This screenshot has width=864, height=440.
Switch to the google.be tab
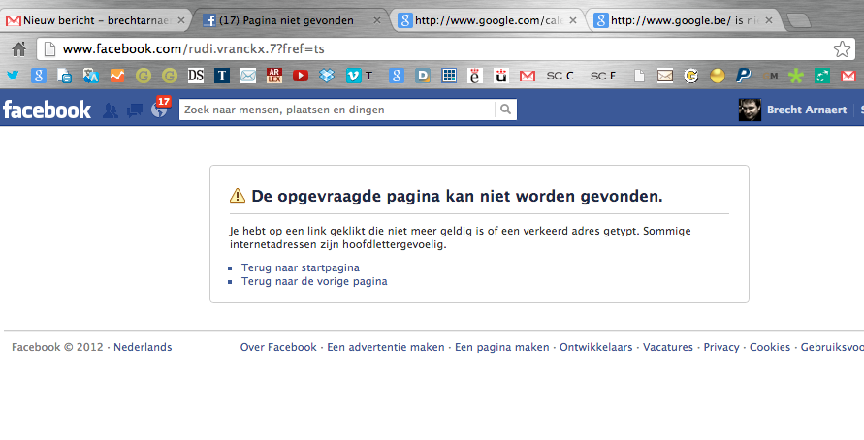click(x=684, y=20)
